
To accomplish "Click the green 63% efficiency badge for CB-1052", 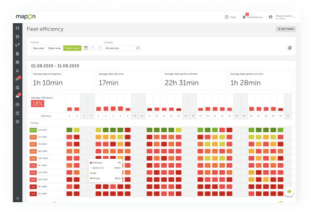I will 34,130.
